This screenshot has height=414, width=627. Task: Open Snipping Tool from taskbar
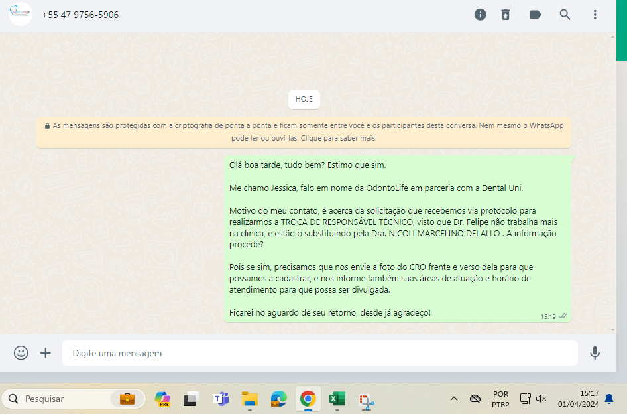pyautogui.click(x=367, y=402)
